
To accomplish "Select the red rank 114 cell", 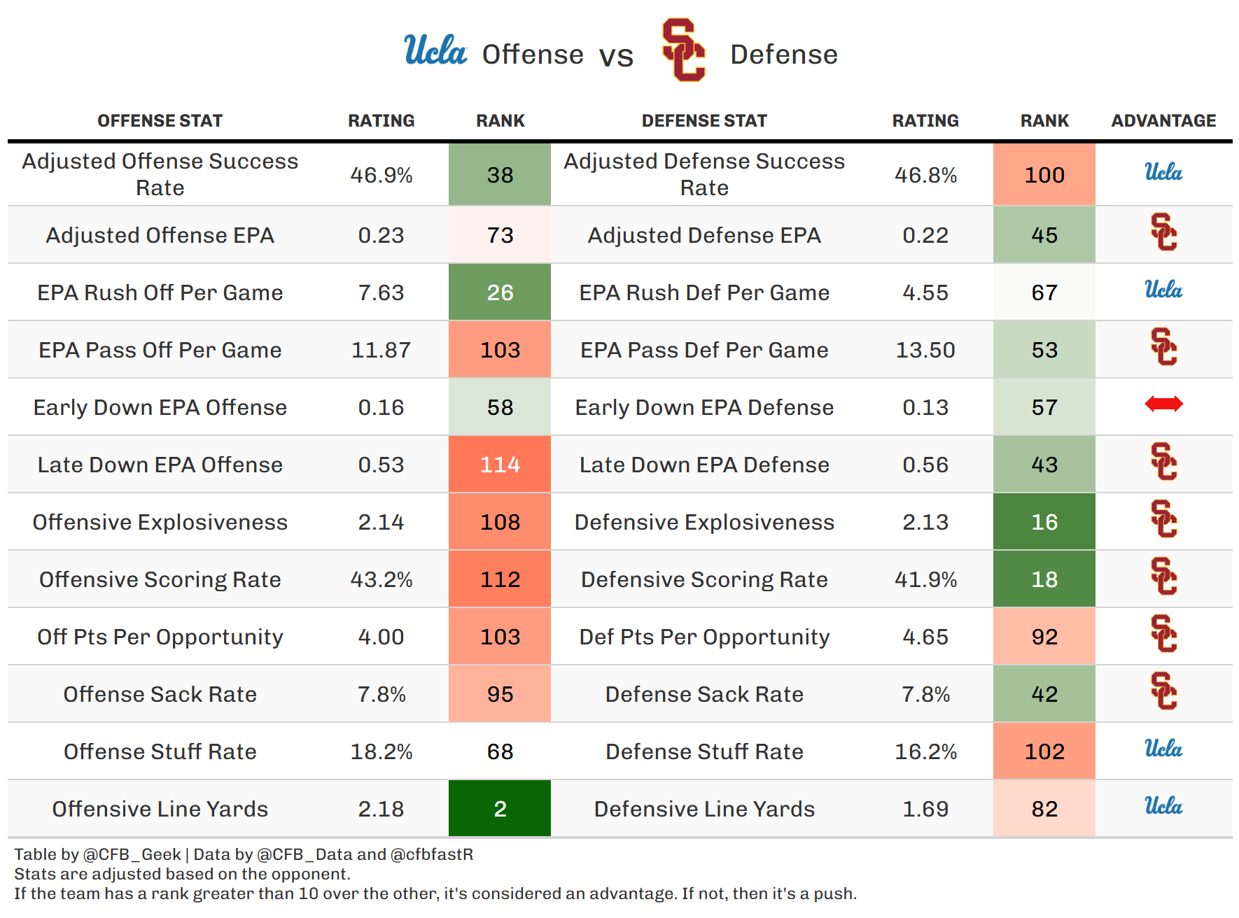I will (500, 465).
